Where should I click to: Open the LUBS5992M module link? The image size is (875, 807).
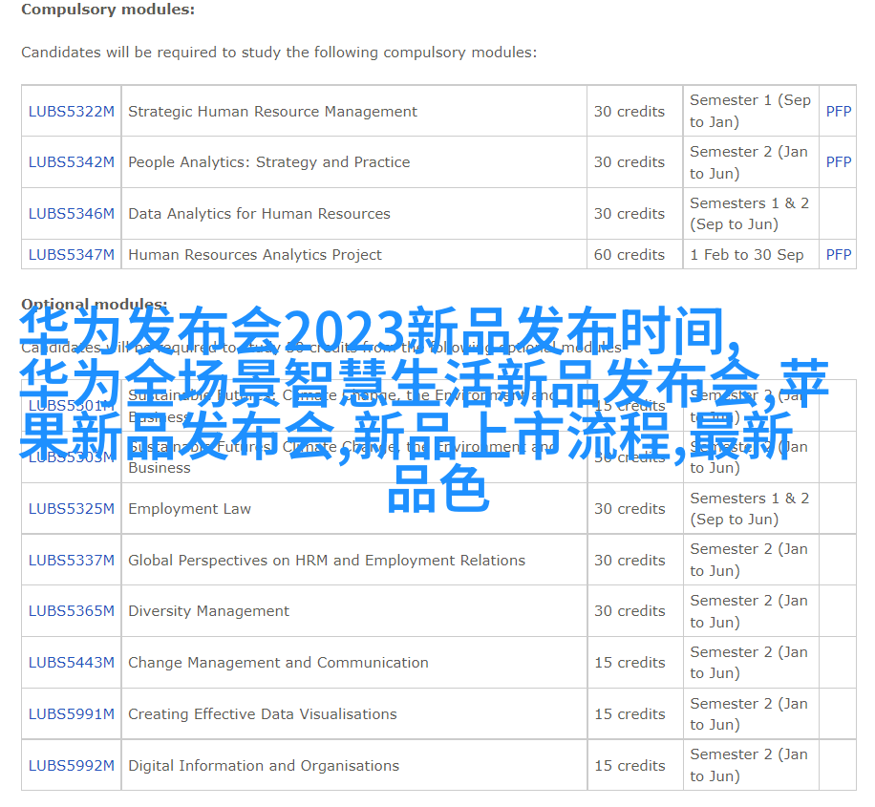[72, 766]
